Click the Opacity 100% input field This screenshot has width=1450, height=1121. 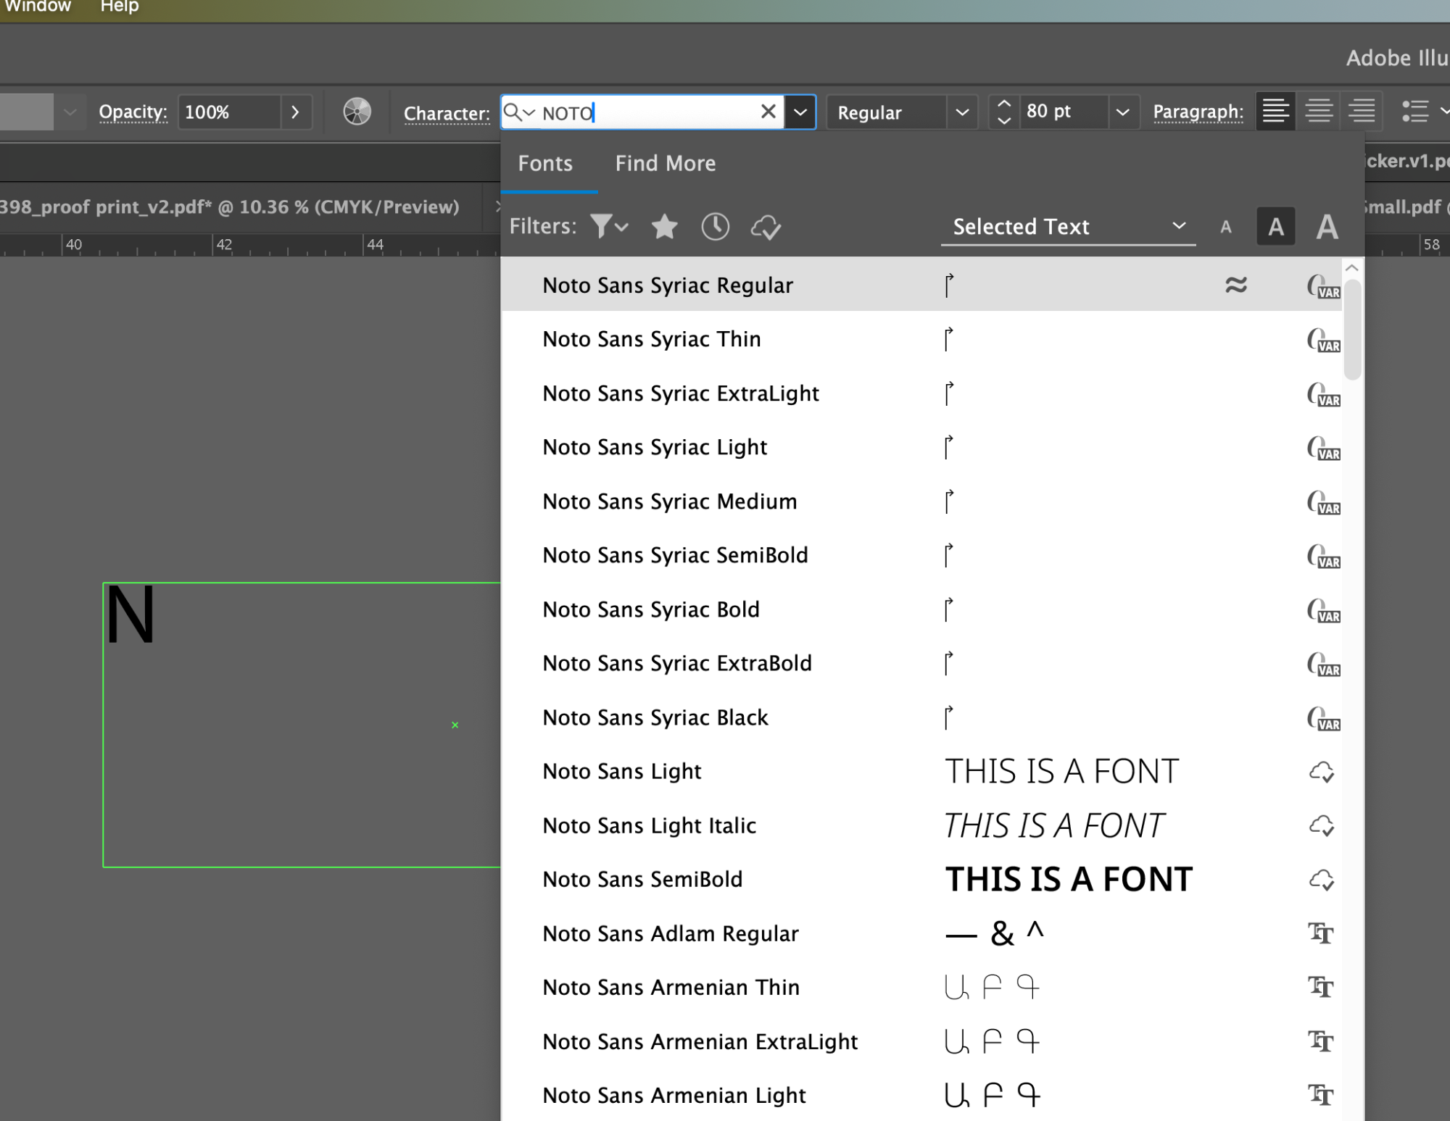pos(228,112)
